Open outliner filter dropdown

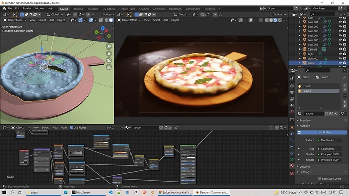pyautogui.click(x=342, y=14)
